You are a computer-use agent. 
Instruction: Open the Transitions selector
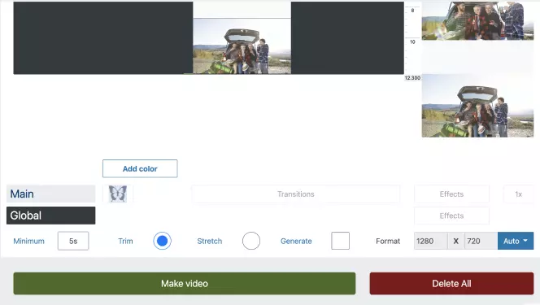click(x=296, y=194)
